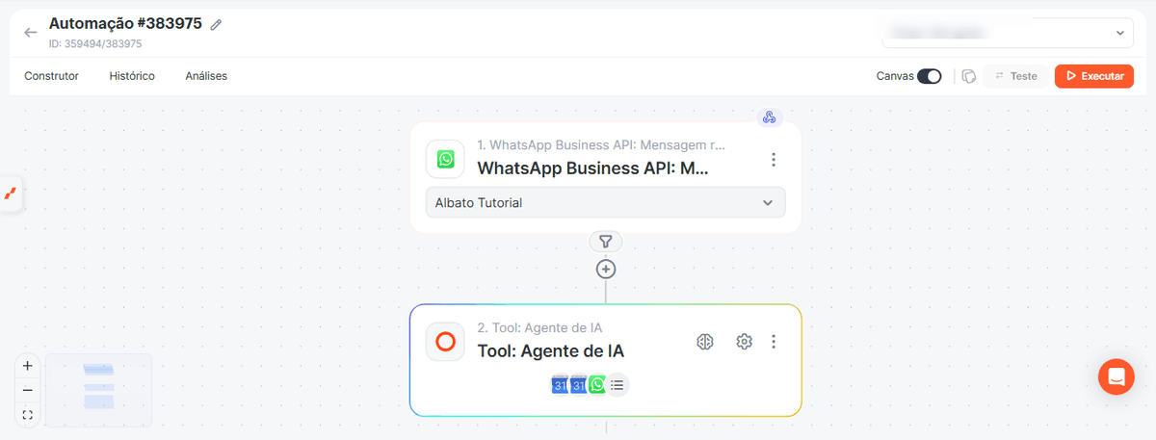Viewport: 1156px width, 440px height.
Task: Open the tools list icon in Agente step
Action: tap(617, 385)
